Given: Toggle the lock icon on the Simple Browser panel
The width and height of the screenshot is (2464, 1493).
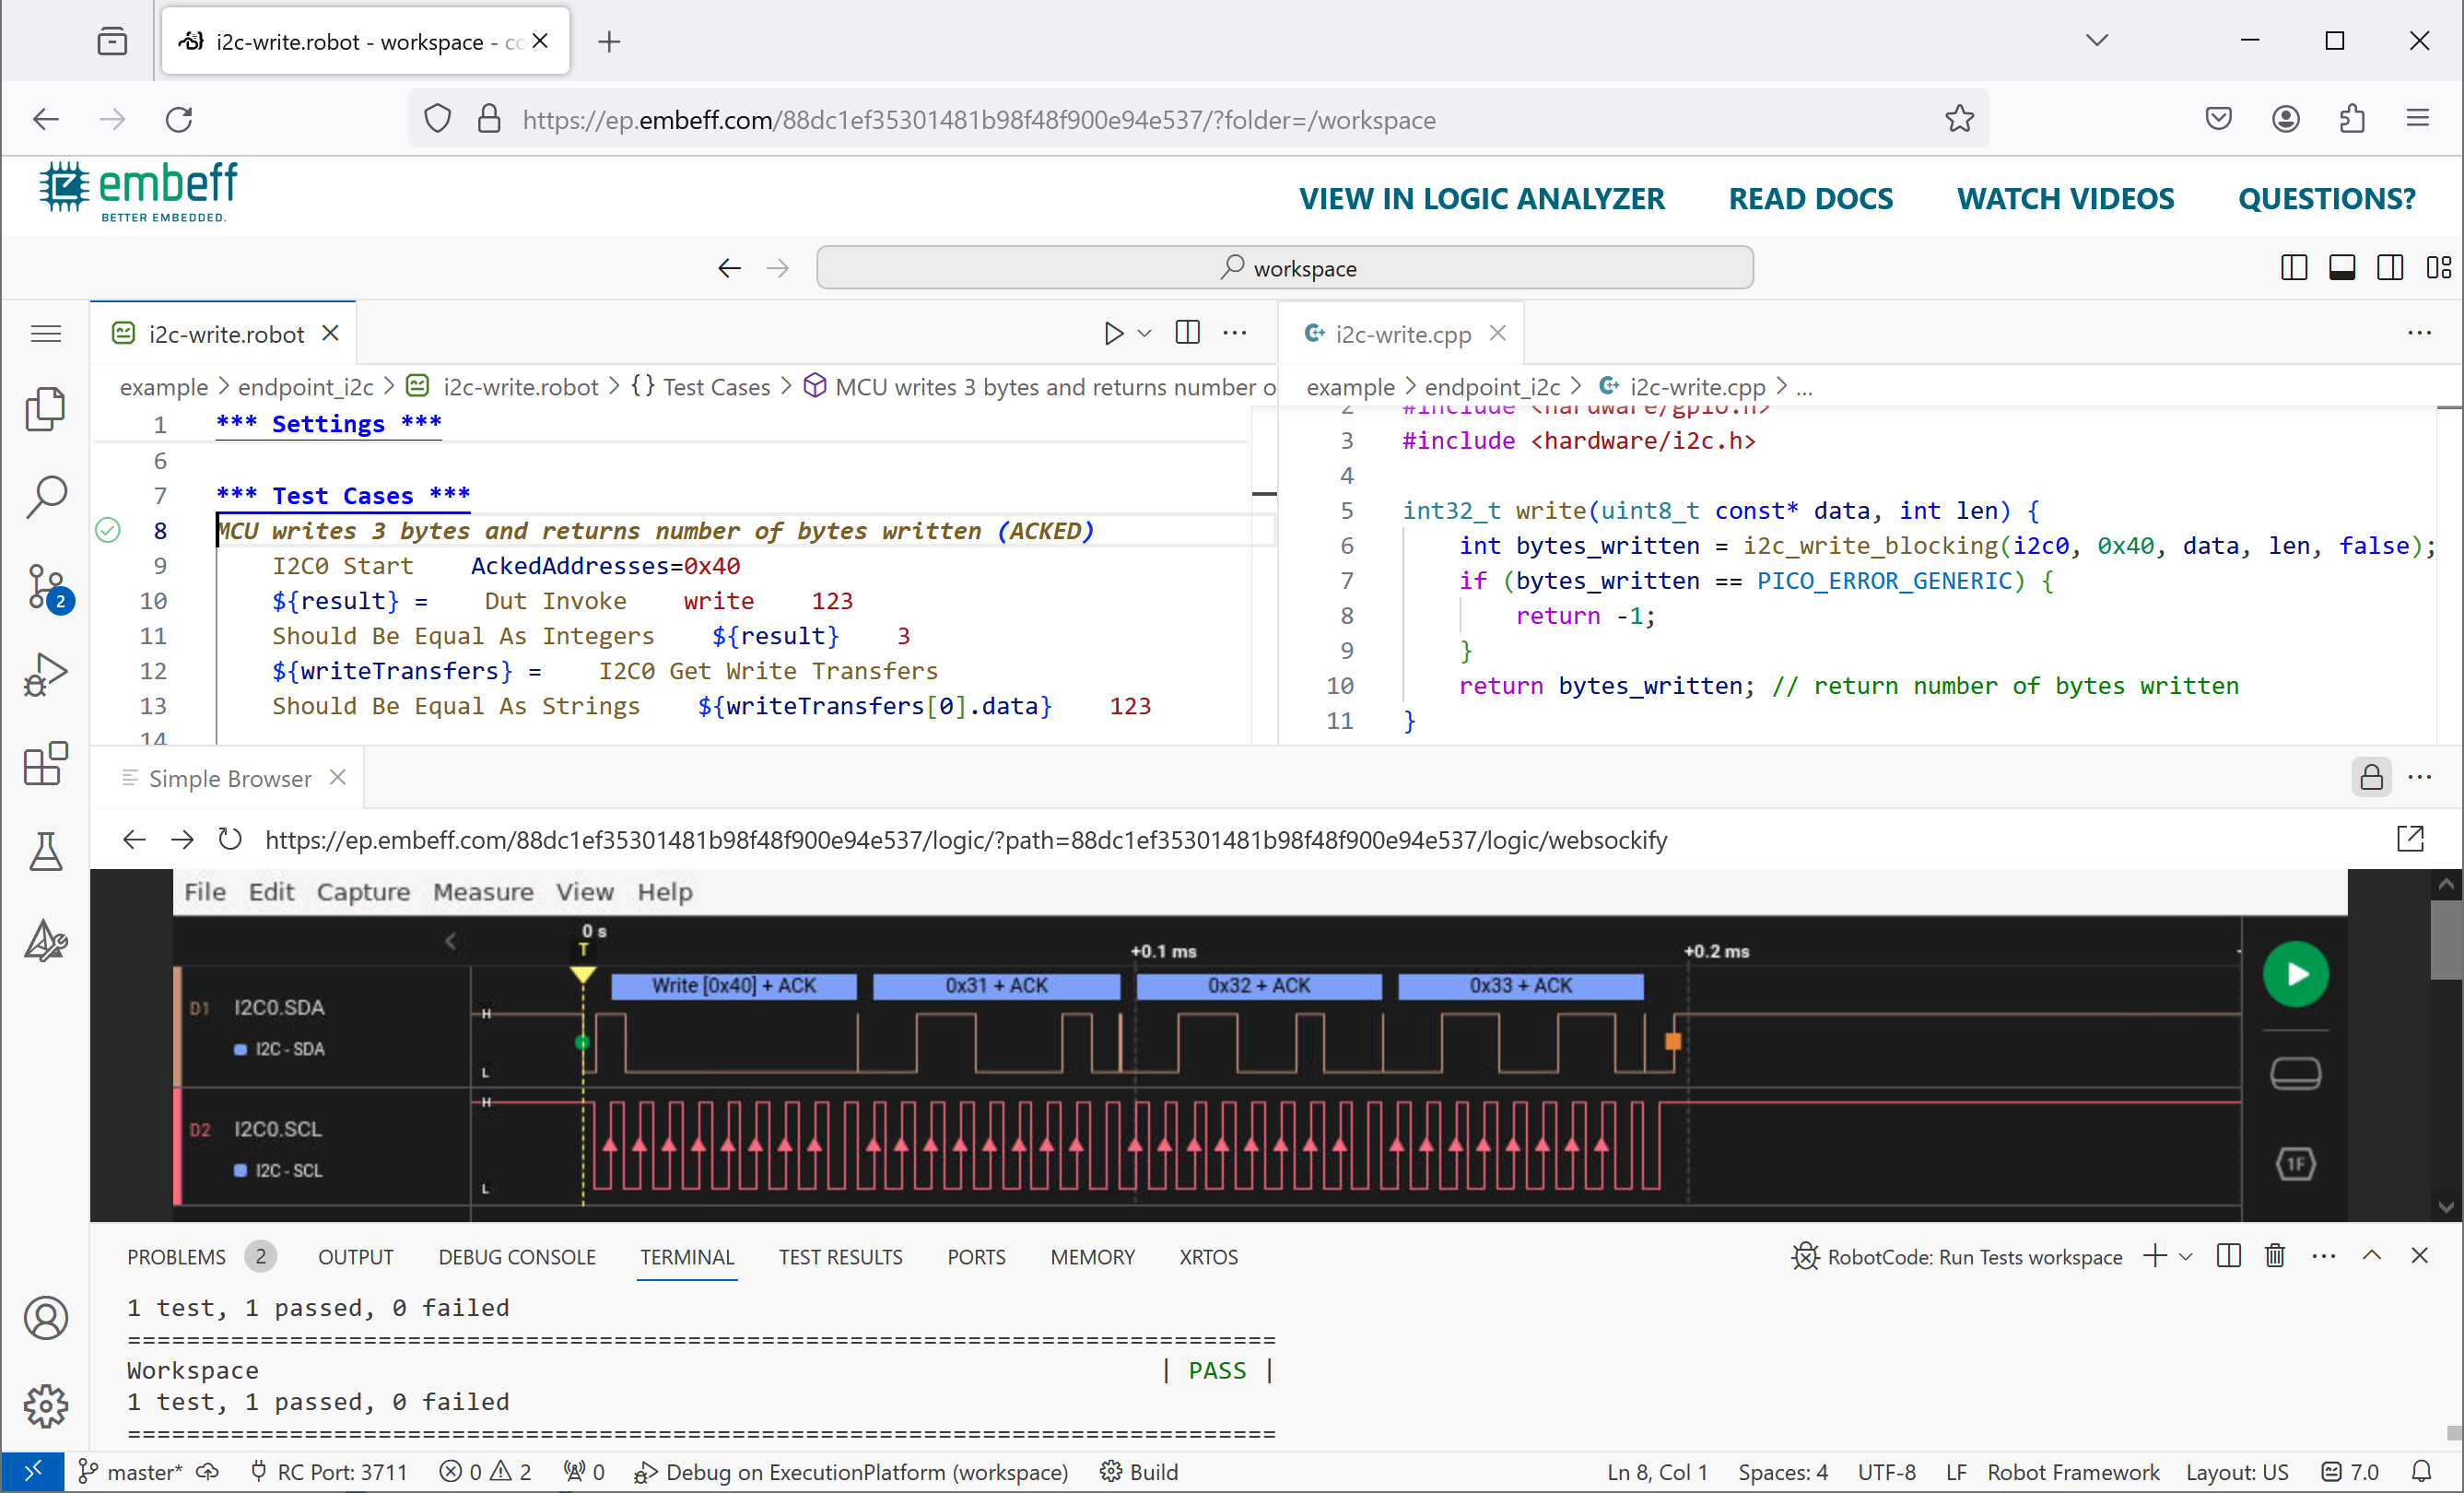Looking at the screenshot, I should point(2371,777).
